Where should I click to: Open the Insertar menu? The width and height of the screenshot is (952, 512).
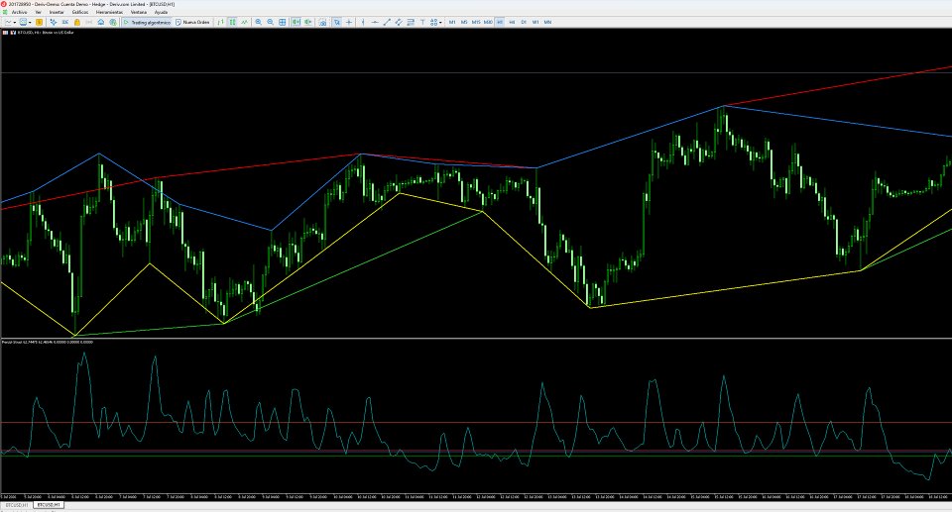click(x=57, y=12)
